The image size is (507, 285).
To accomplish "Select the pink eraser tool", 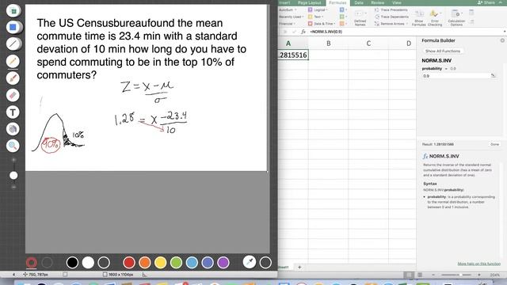I will pos(13,95).
